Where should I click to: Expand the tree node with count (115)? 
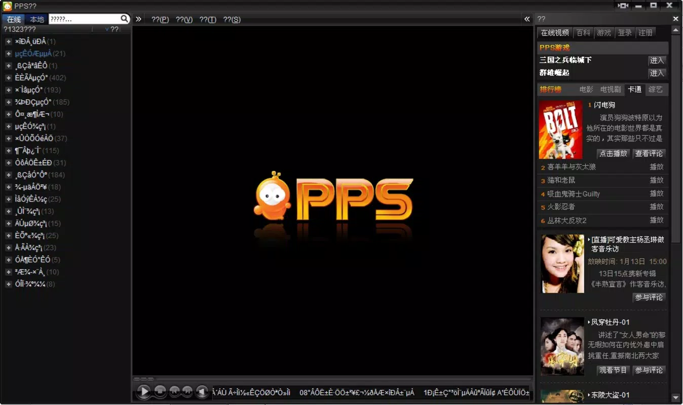point(9,151)
